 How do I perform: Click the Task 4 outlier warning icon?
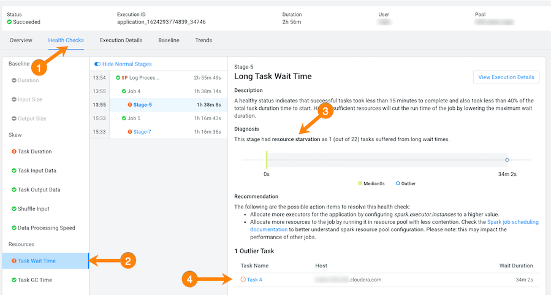point(243,280)
